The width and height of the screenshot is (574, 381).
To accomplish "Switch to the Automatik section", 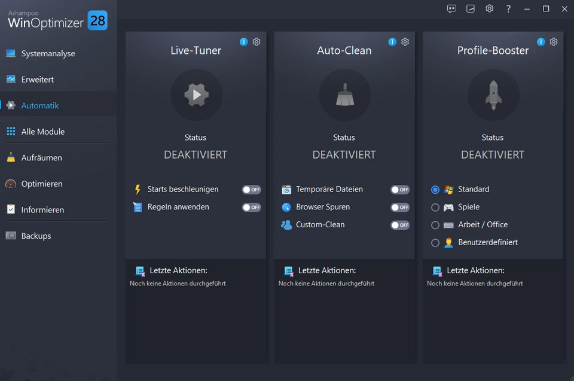I will [41, 105].
